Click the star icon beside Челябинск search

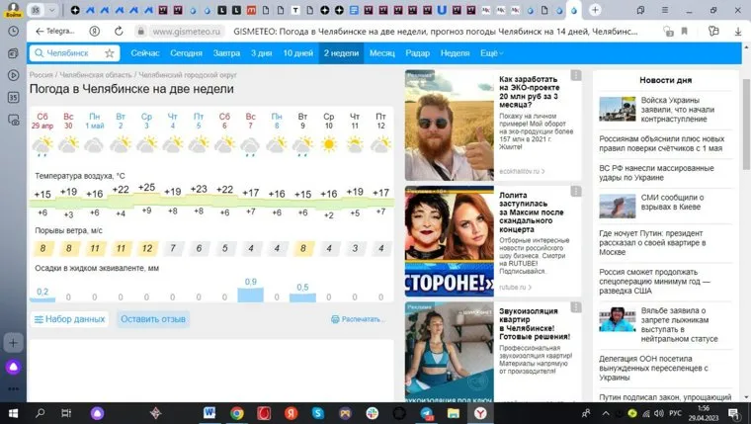[110, 52]
